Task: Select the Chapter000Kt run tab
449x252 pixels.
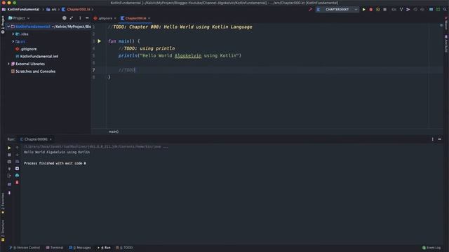Action: 36,139
